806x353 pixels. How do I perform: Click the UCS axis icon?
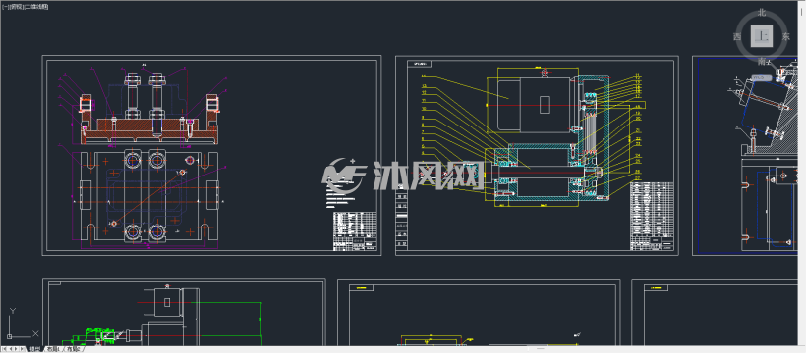pyautogui.click(x=23, y=324)
